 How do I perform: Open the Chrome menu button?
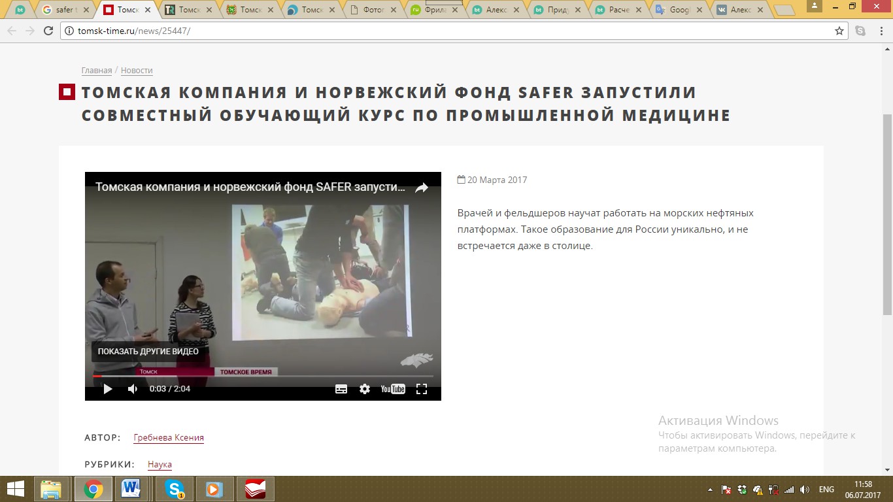[880, 31]
